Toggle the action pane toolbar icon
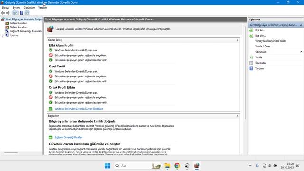The width and height of the screenshot is (304, 171). (x=27, y=13)
